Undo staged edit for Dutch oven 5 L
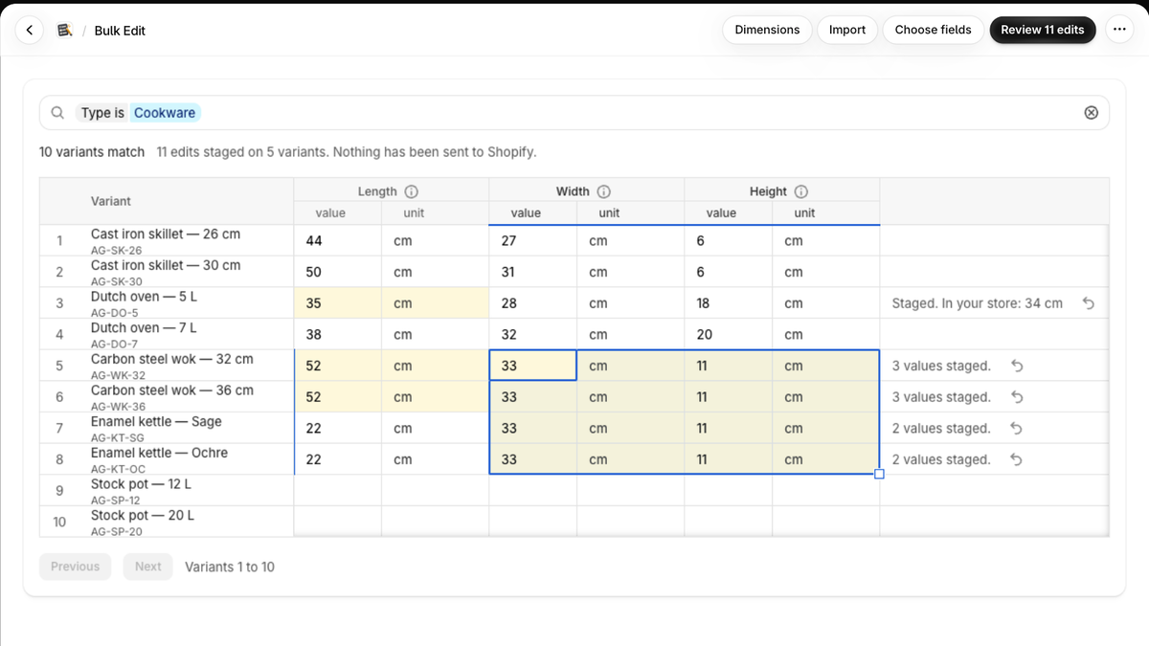The height and width of the screenshot is (646, 1149). (x=1088, y=303)
